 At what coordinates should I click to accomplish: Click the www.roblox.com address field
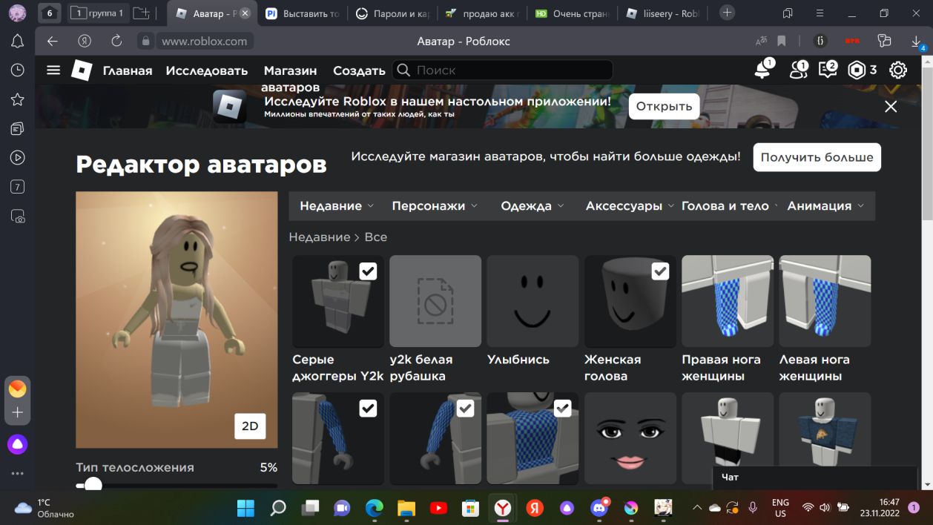pos(204,42)
